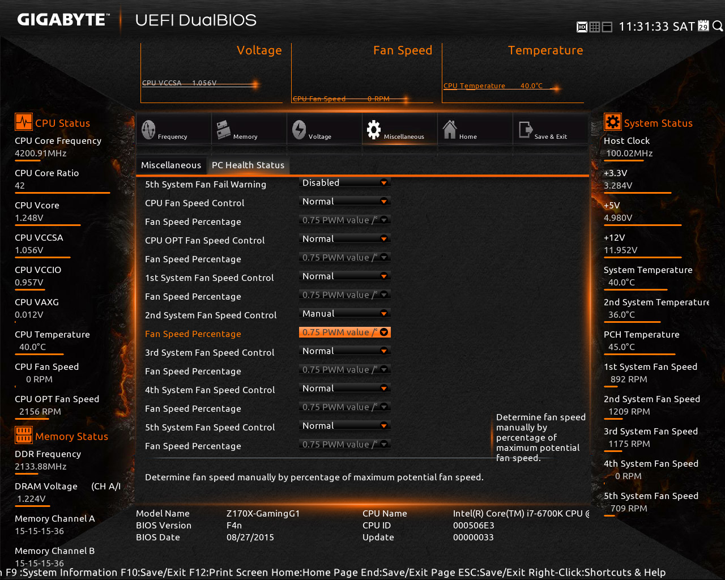The height and width of the screenshot is (580, 725).
Task: Open CPU OPT Fan Speed Control dropdown
Action: click(x=345, y=239)
